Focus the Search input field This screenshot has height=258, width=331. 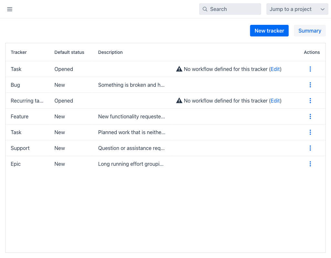[230, 9]
